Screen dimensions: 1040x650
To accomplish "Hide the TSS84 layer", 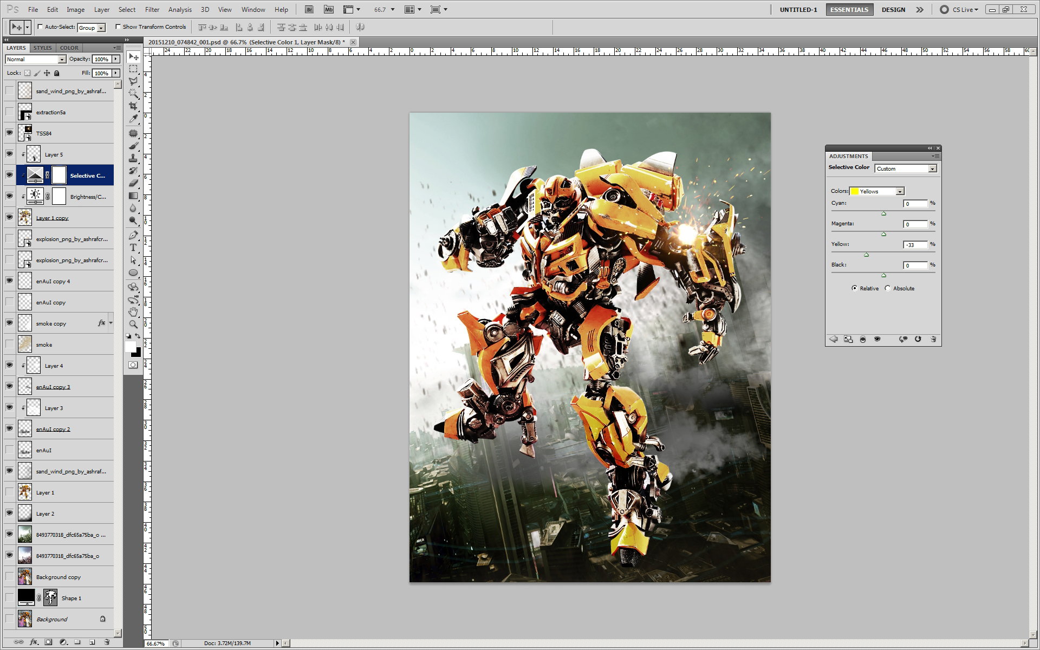I will 9,133.
